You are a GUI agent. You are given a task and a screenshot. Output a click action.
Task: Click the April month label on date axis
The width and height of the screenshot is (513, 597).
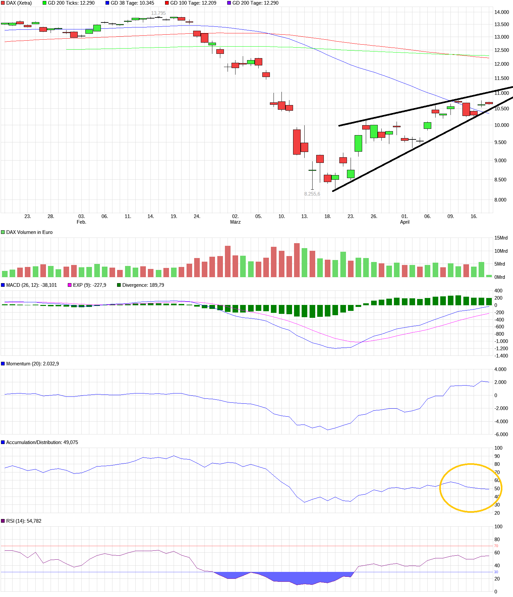[405, 222]
